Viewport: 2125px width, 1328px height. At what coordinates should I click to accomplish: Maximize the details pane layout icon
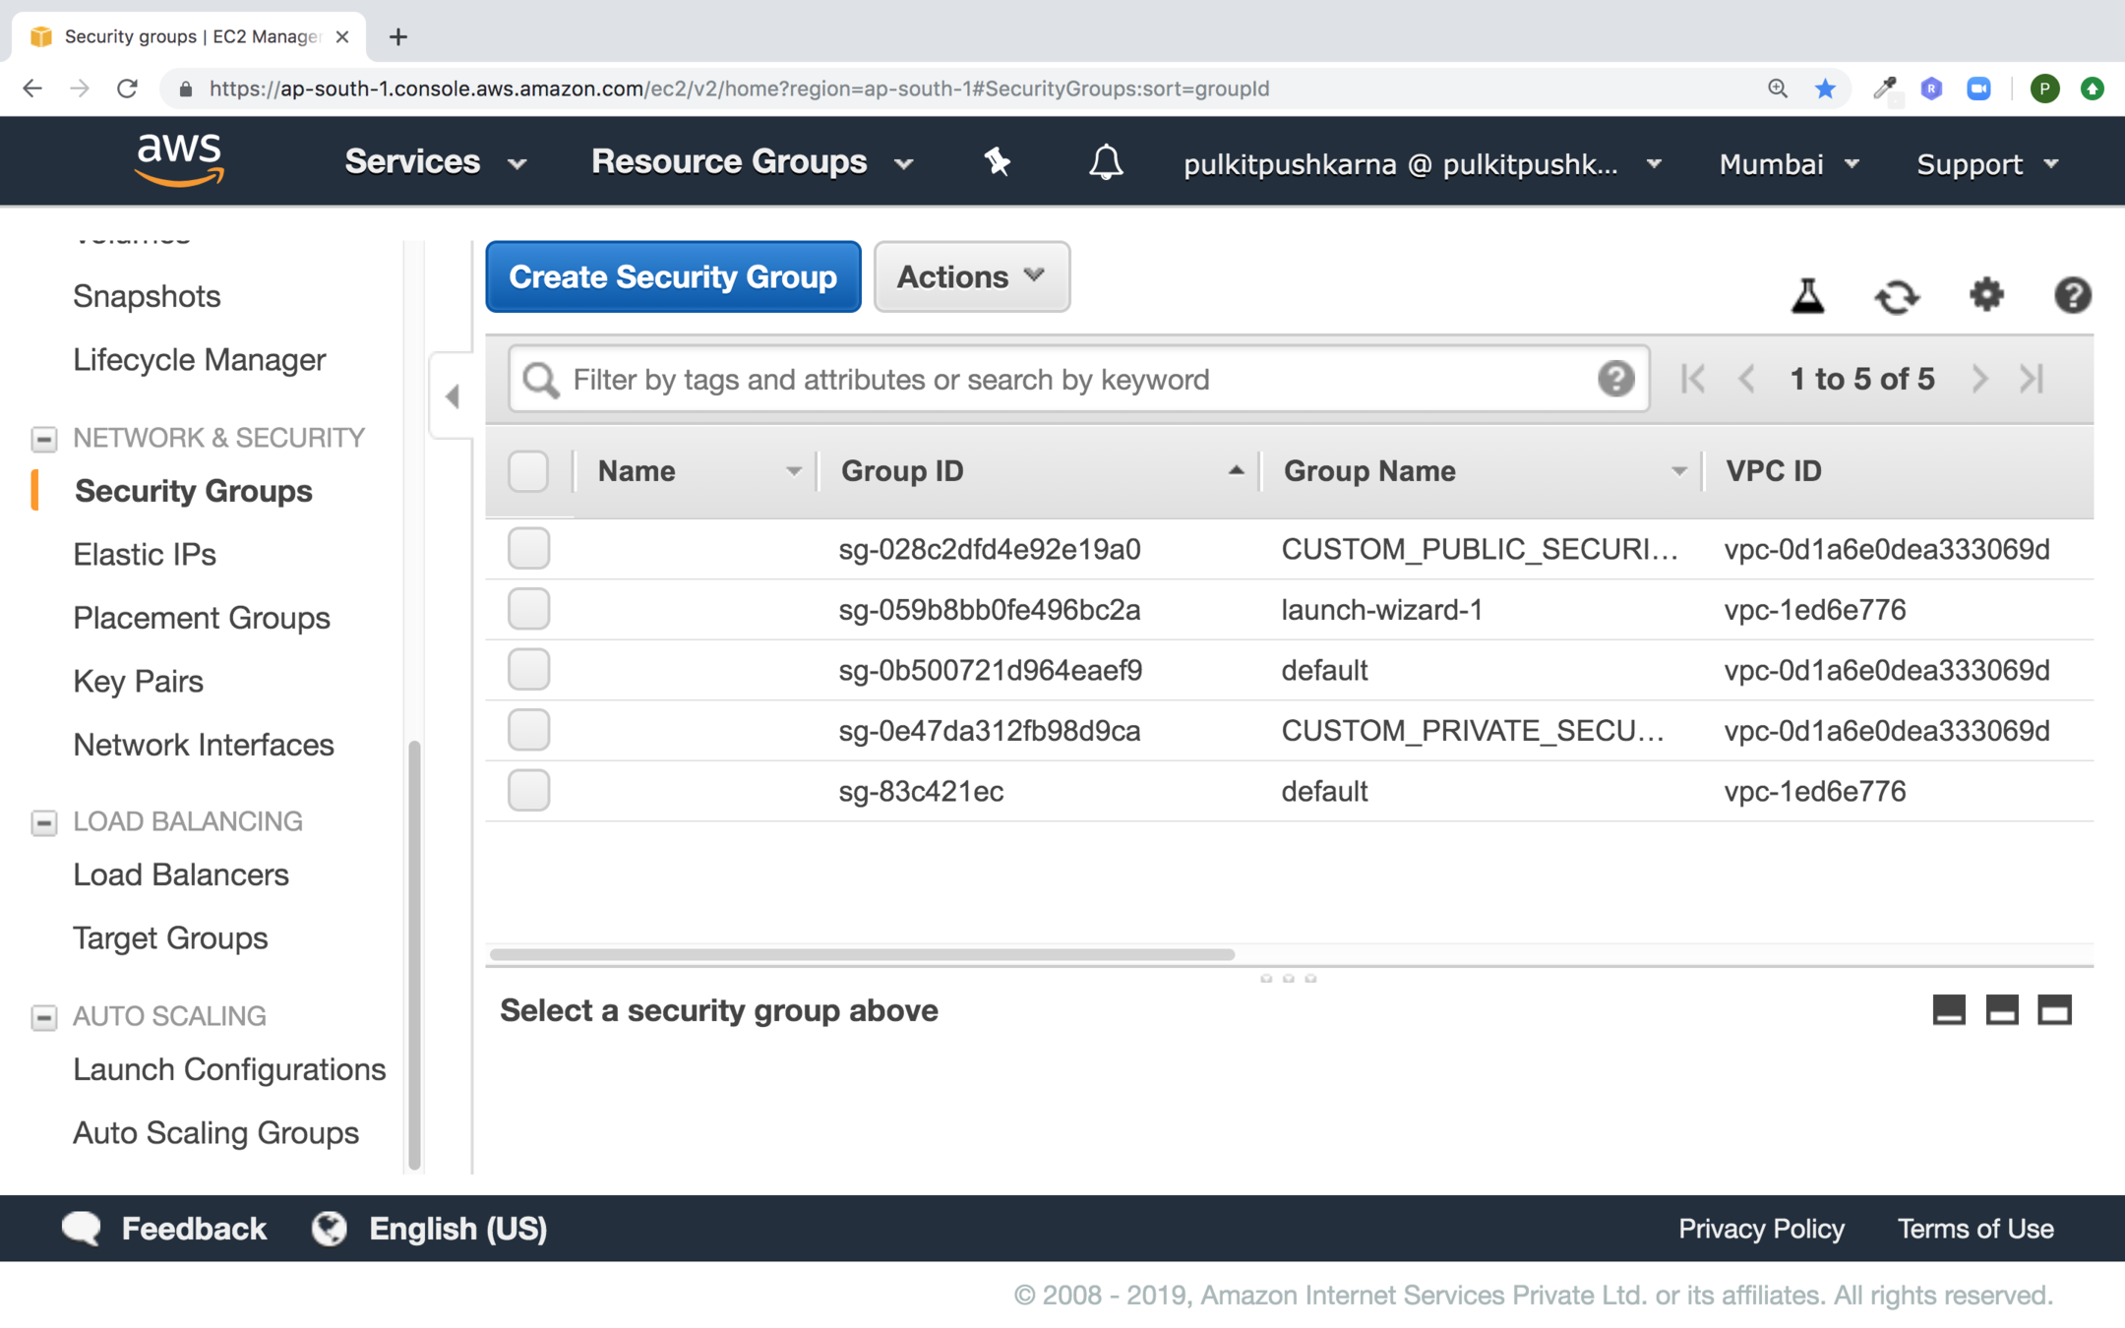(x=2054, y=1010)
